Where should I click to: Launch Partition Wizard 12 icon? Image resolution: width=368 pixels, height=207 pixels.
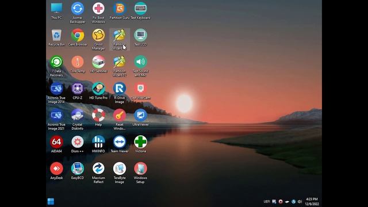pyautogui.click(x=120, y=67)
